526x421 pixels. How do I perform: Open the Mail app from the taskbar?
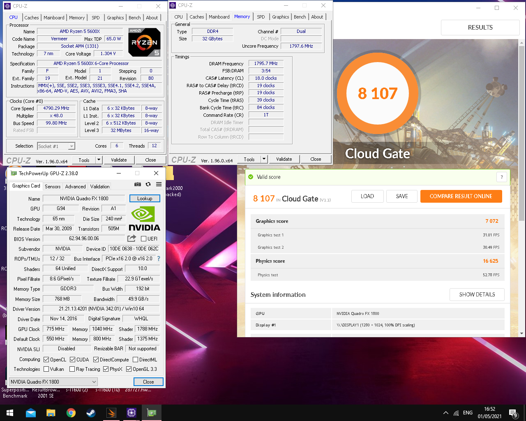[30, 413]
